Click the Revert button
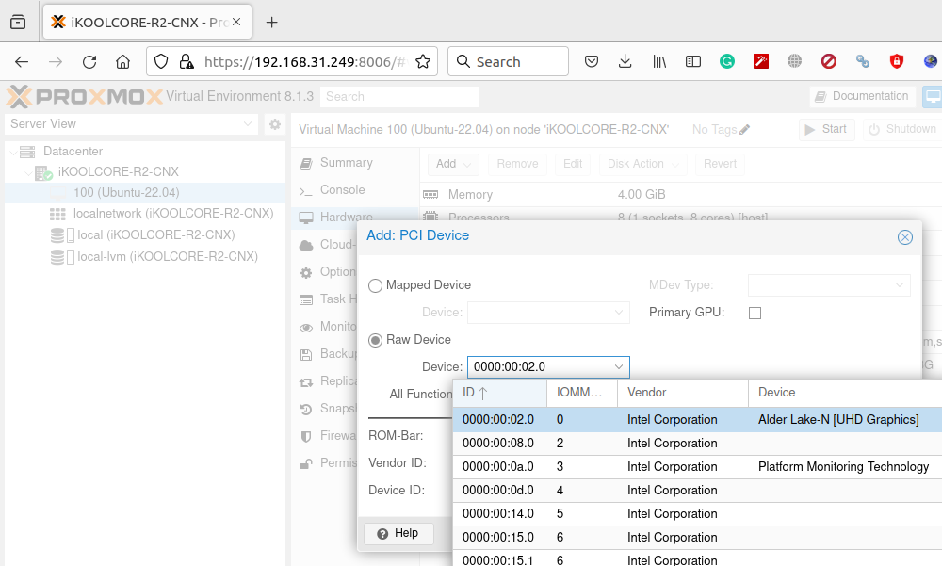Image resolution: width=942 pixels, height=566 pixels. [720, 164]
